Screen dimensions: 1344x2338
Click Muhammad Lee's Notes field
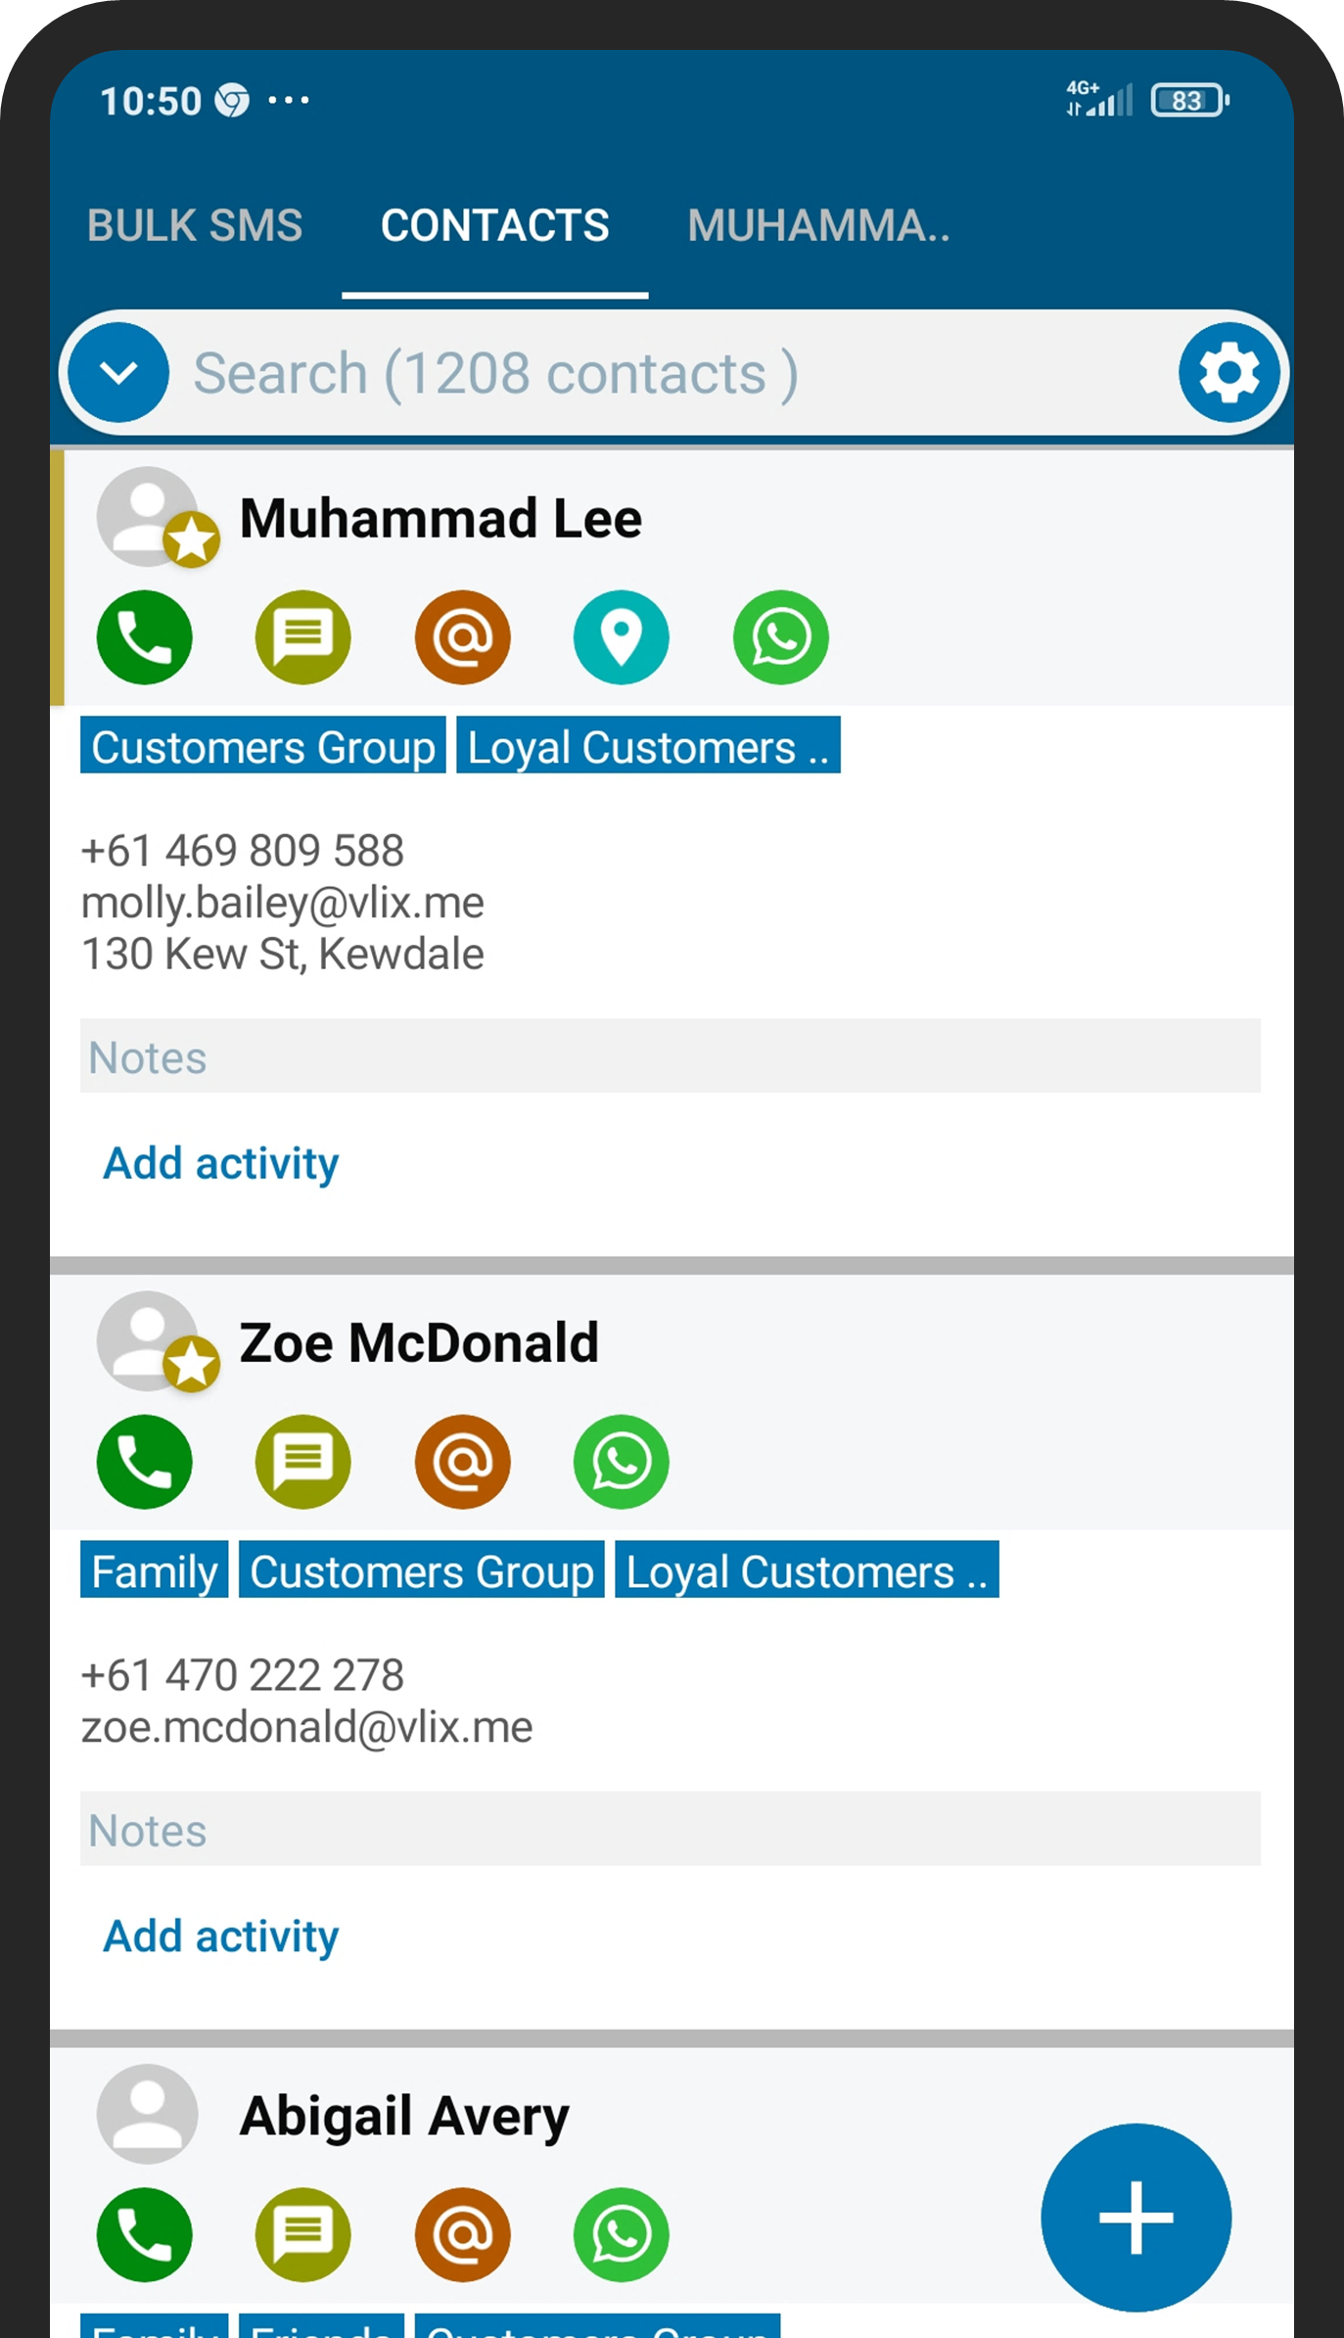click(x=670, y=1056)
